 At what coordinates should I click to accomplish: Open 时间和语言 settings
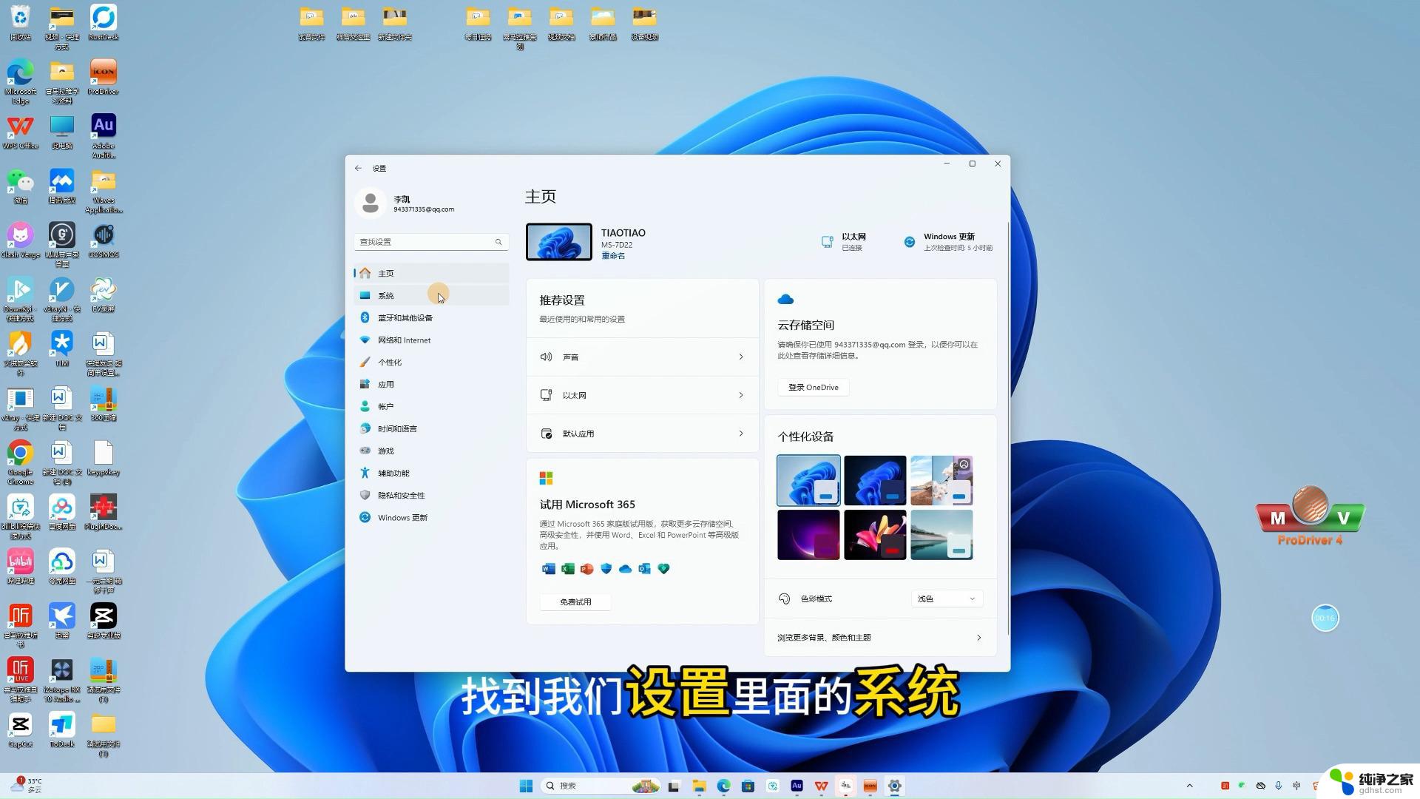pyautogui.click(x=431, y=428)
